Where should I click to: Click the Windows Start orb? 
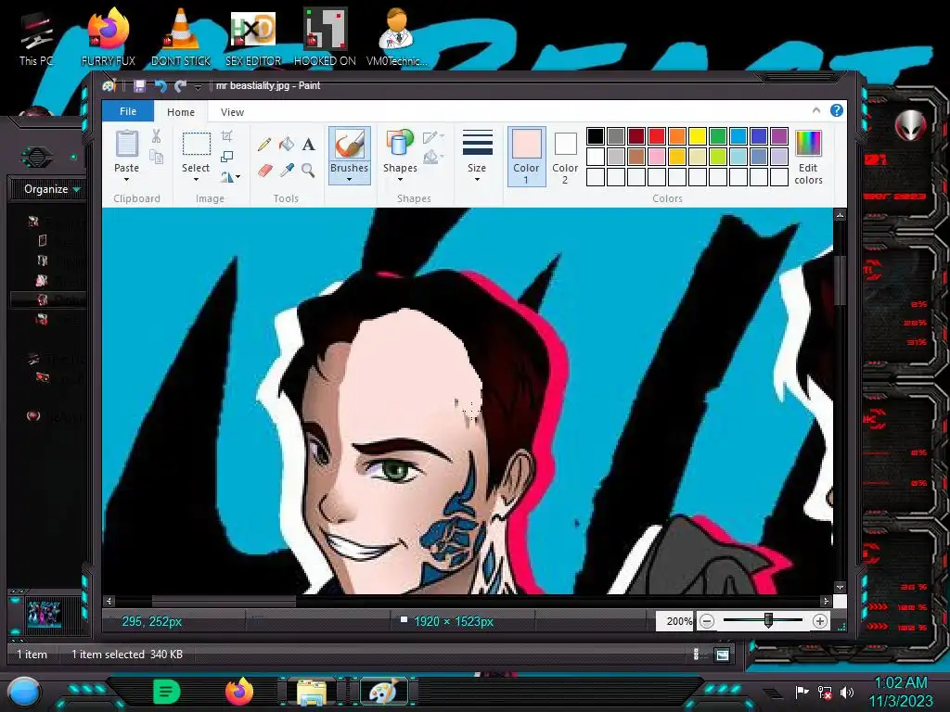click(x=24, y=693)
